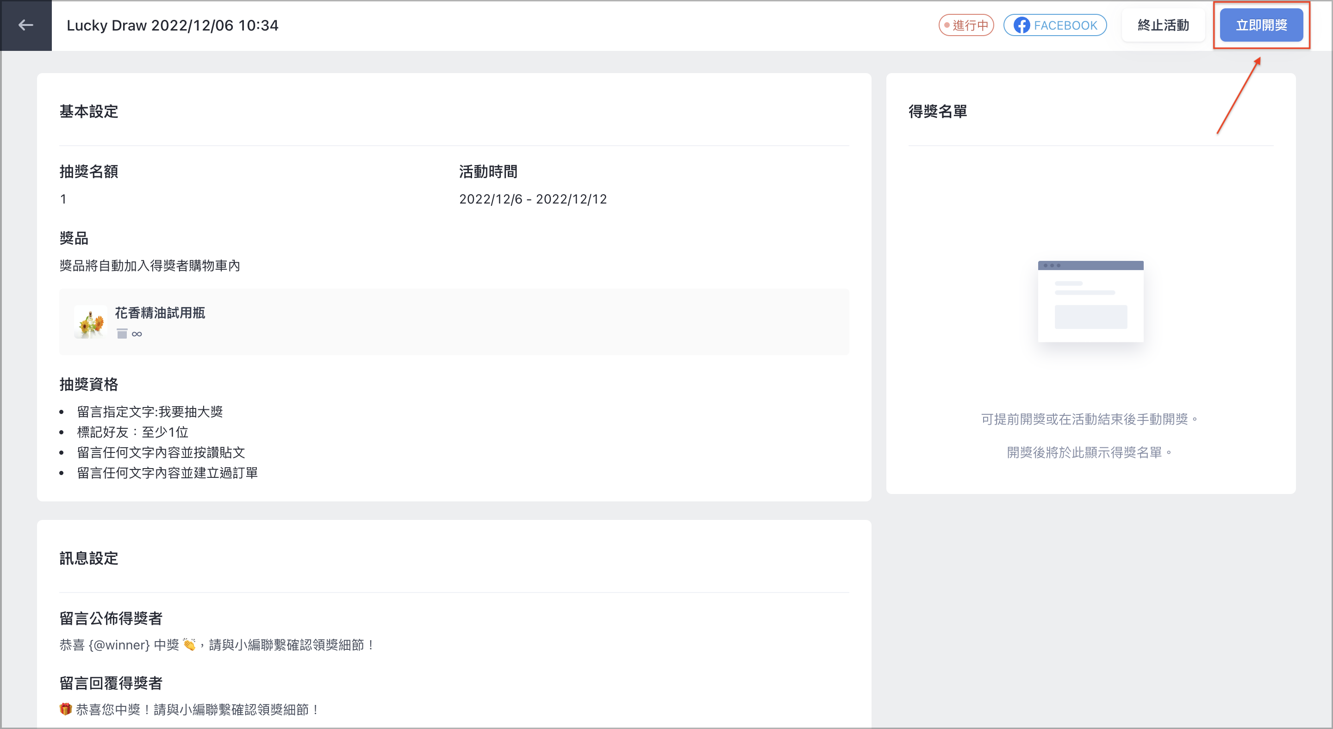Click the 立即開獎 button
Viewport: 1333px width, 729px height.
click(x=1261, y=25)
